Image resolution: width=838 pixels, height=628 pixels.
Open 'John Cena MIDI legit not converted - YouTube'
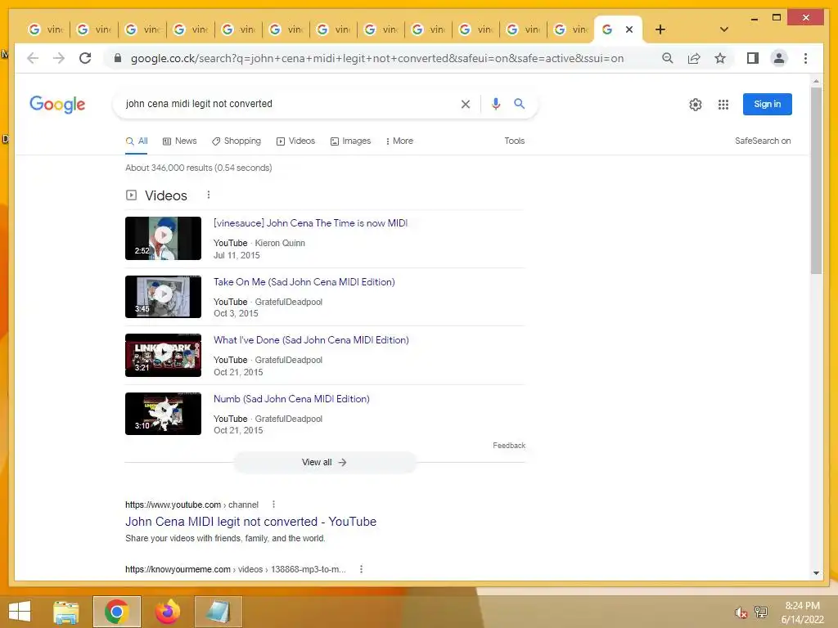[250, 522]
